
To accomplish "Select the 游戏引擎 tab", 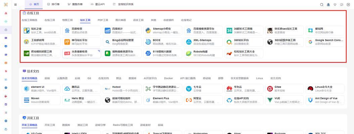I will coord(100,125).
